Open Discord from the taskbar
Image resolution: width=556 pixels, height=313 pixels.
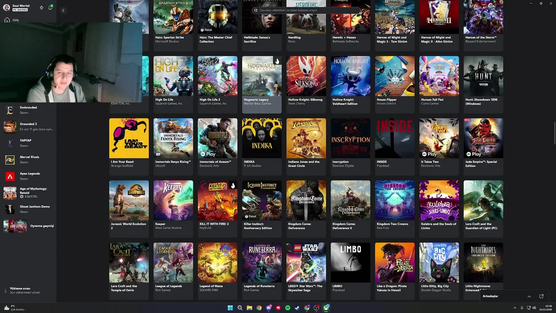[x=268, y=308]
